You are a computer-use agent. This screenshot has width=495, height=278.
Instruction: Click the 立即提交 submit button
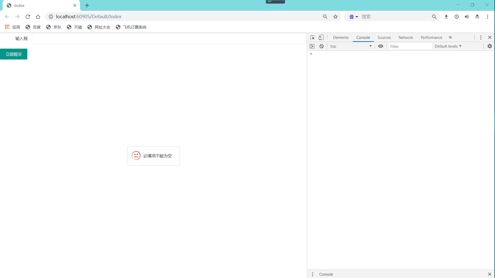pyautogui.click(x=13, y=54)
